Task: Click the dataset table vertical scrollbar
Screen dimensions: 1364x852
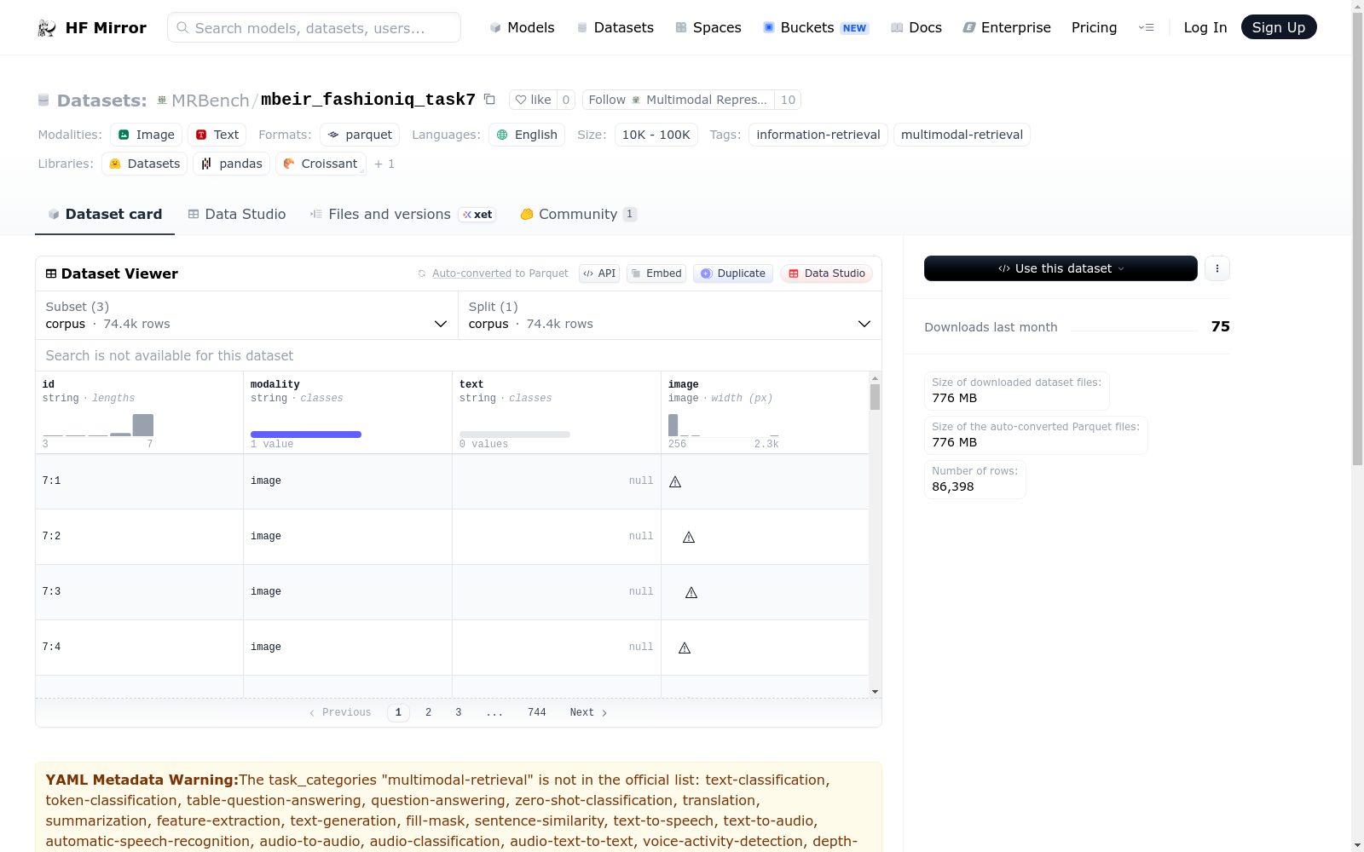Action: click(875, 397)
